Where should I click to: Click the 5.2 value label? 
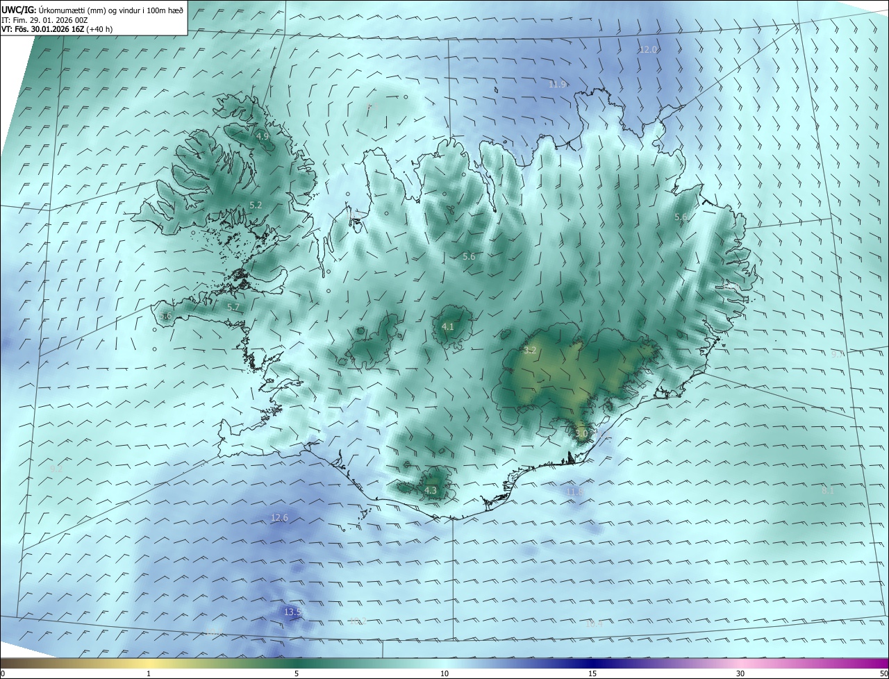coord(256,205)
